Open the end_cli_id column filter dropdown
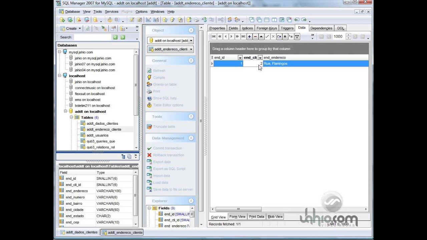 [x=260, y=58]
